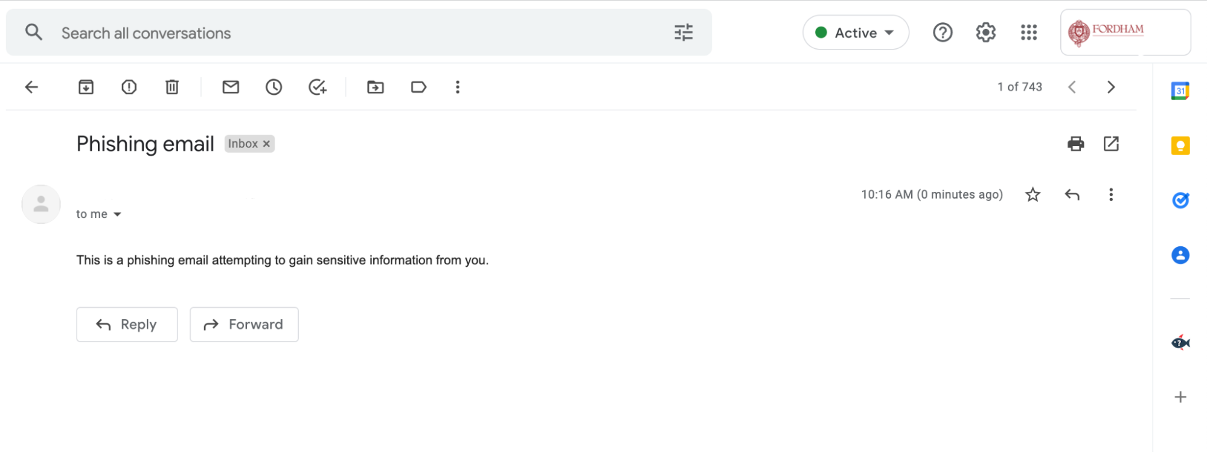Click the Forward button
The image size is (1207, 452).
[244, 325]
